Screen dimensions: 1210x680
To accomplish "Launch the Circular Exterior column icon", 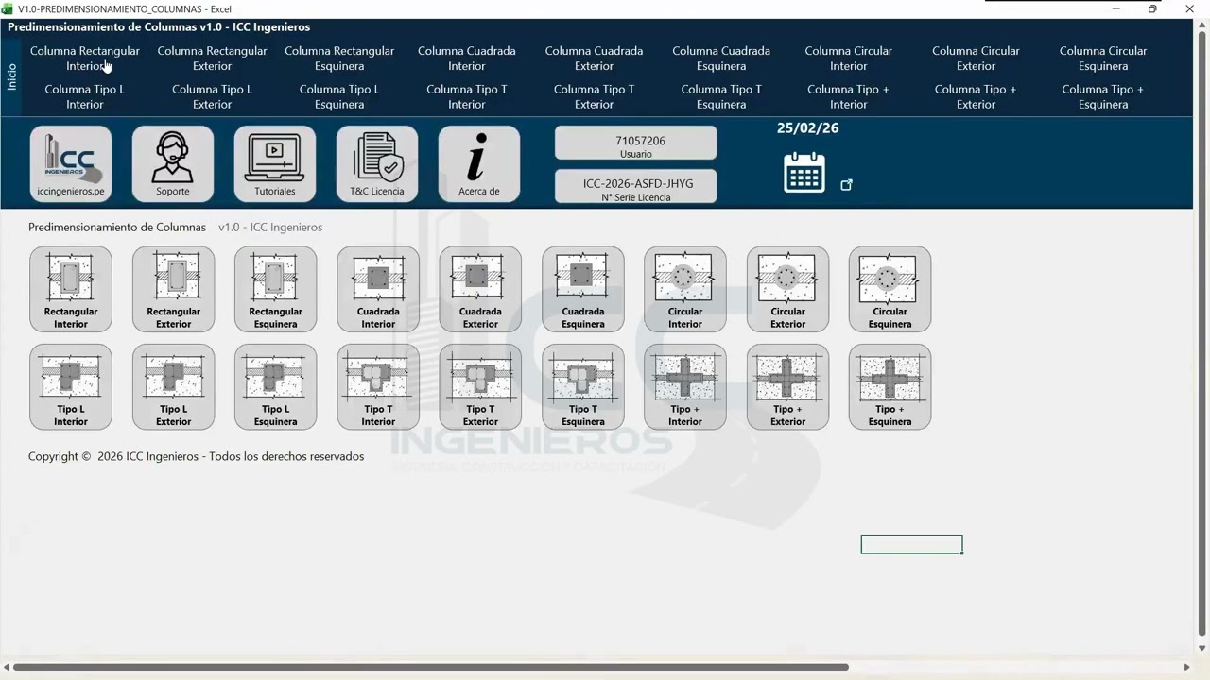I will [787, 289].
